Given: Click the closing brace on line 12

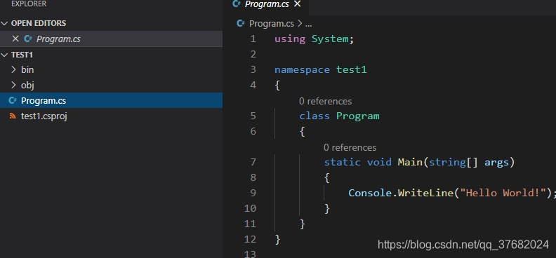Looking at the screenshot, I should tap(277, 239).
